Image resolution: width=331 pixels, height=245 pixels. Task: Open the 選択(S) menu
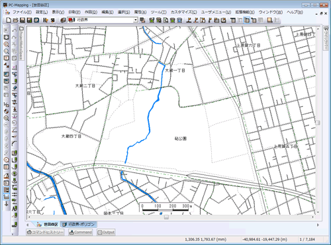point(124,12)
